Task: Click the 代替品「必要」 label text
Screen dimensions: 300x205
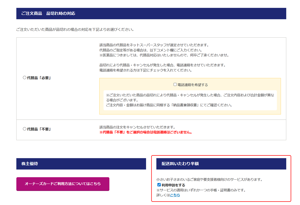Action: (x=39, y=78)
